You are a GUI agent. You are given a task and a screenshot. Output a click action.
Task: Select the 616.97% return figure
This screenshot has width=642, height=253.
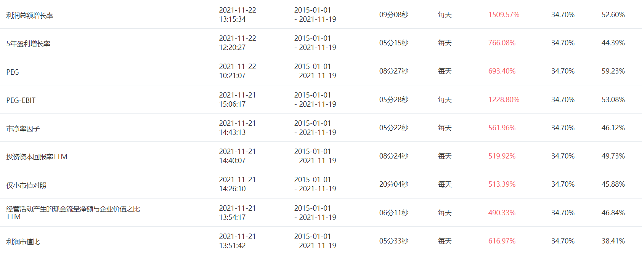point(502,241)
